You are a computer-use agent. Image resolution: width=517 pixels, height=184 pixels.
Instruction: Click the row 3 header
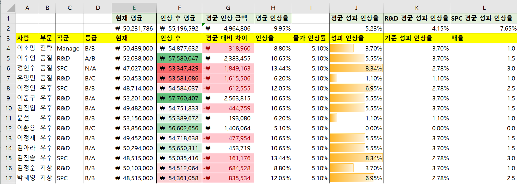[8, 38]
